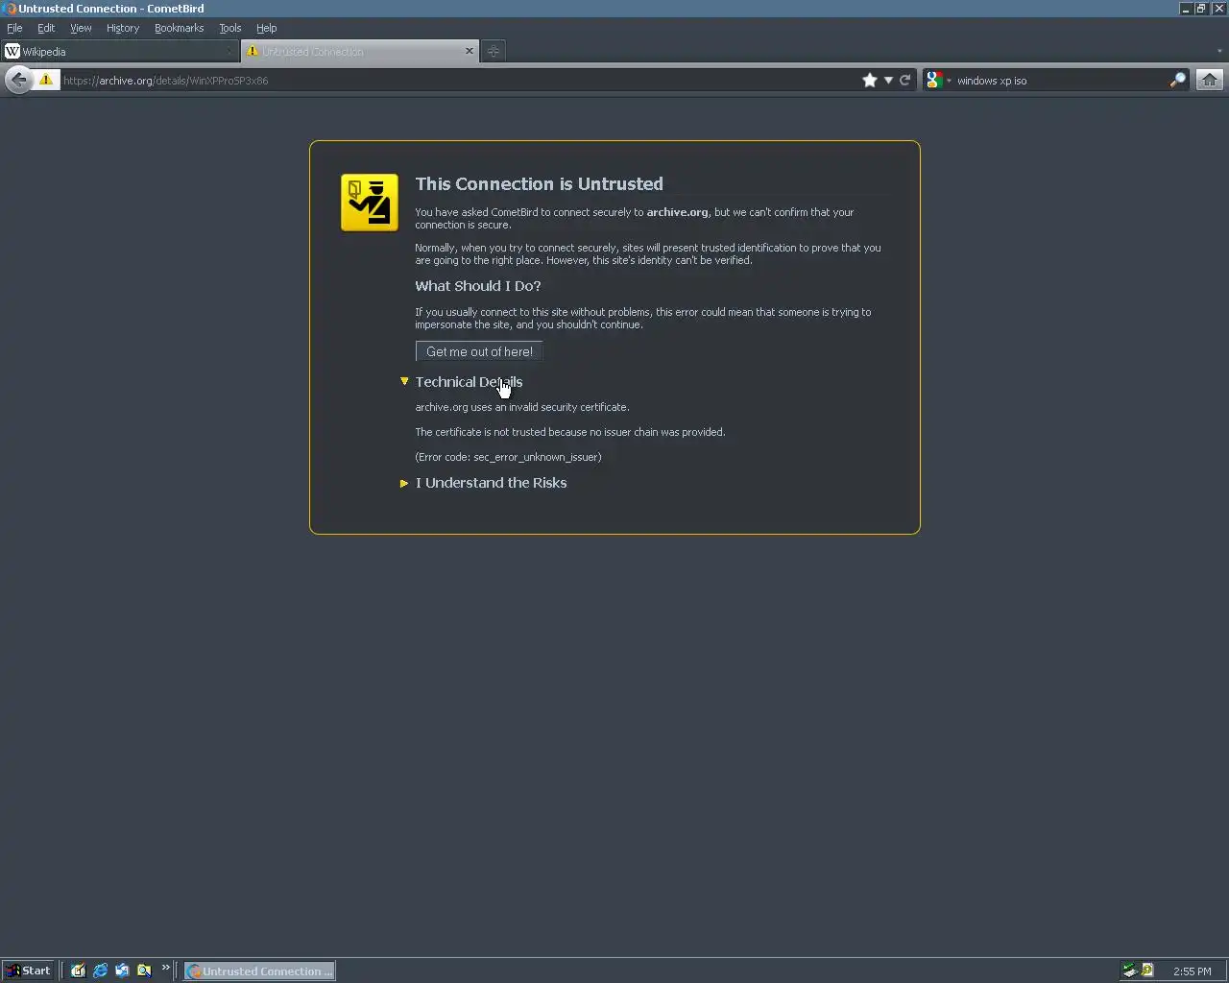Click the warning site identity icon in the address bar
This screenshot has height=983, width=1229.
tap(46, 80)
